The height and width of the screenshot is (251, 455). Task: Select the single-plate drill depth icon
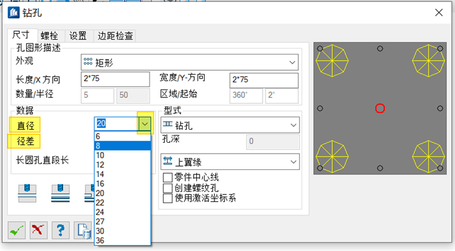(x=27, y=193)
